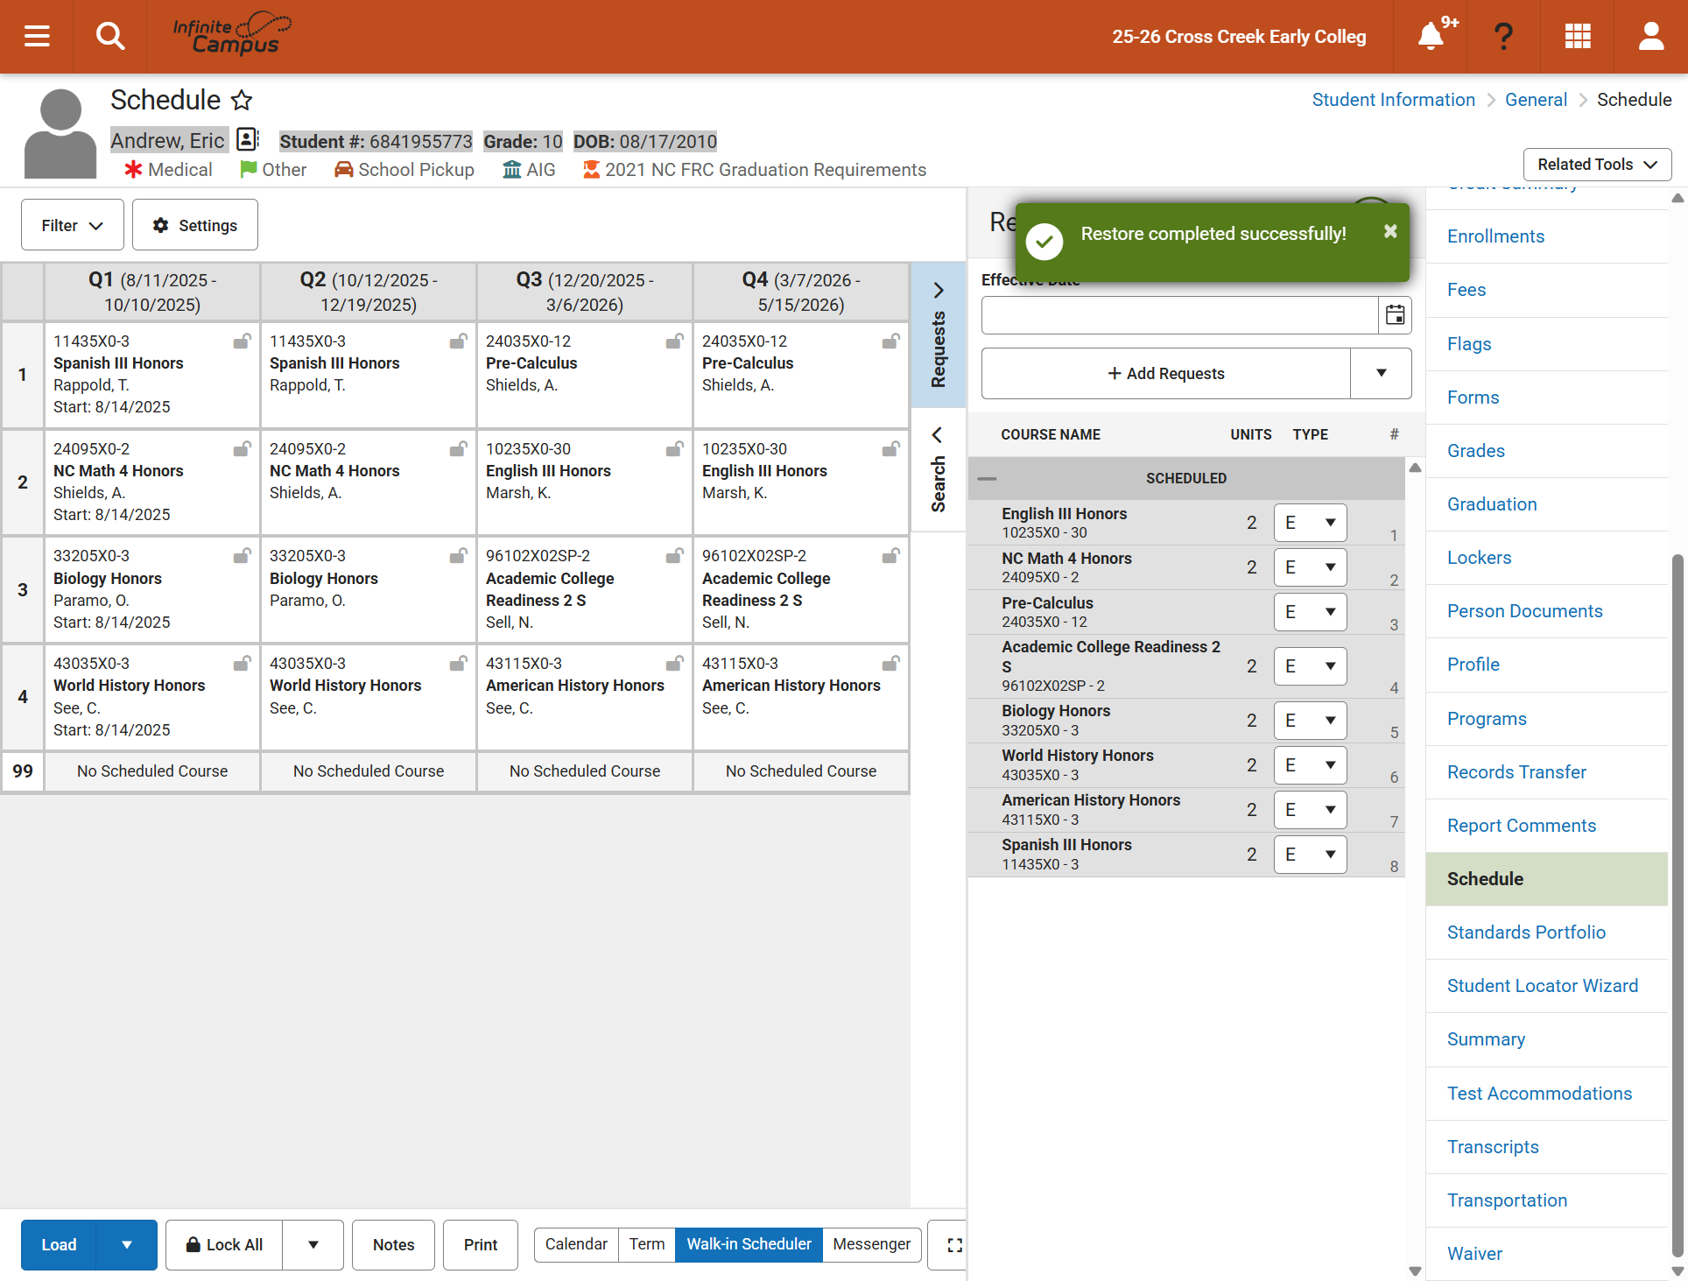Close the restore success notification
Image resolution: width=1688 pixels, height=1281 pixels.
pyautogui.click(x=1390, y=231)
